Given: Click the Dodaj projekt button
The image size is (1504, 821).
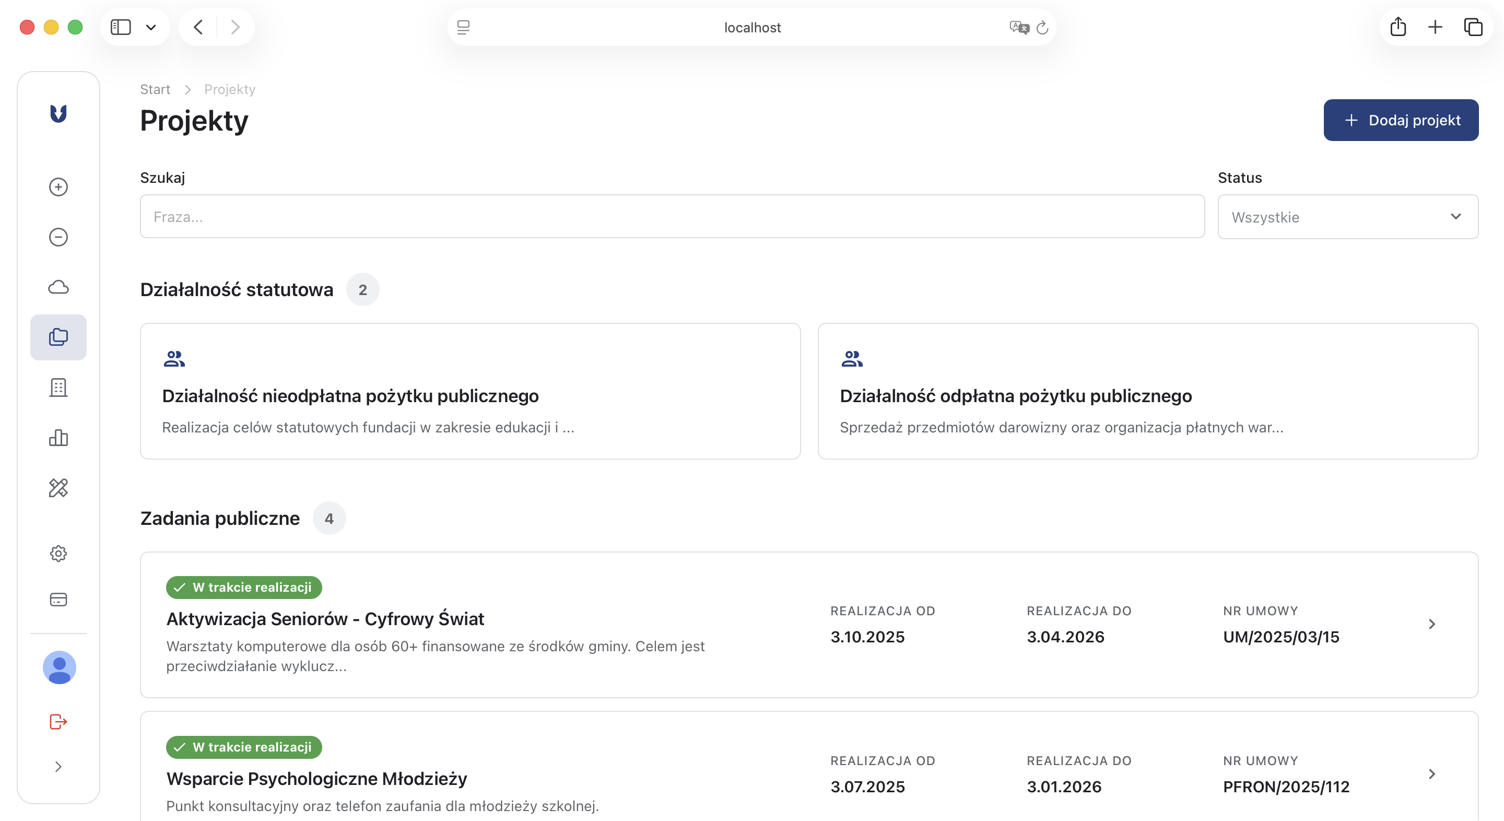Looking at the screenshot, I should [1401, 120].
